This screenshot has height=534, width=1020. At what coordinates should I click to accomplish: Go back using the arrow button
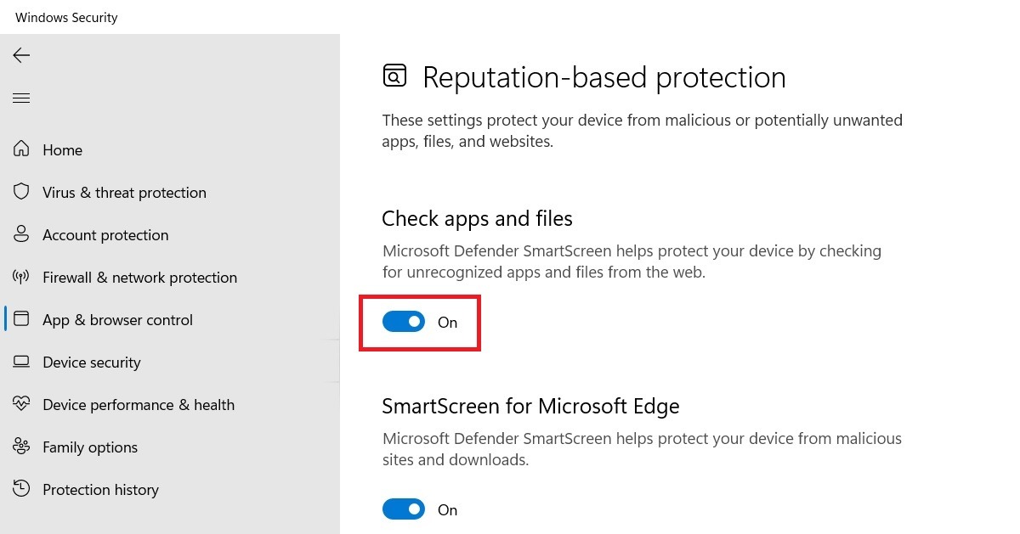tap(20, 55)
